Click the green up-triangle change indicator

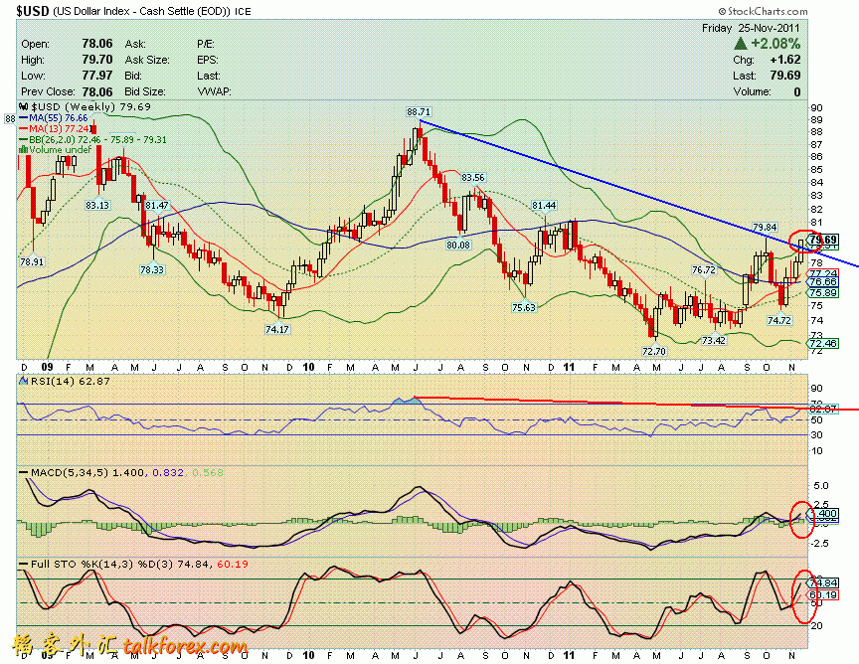click(x=740, y=44)
